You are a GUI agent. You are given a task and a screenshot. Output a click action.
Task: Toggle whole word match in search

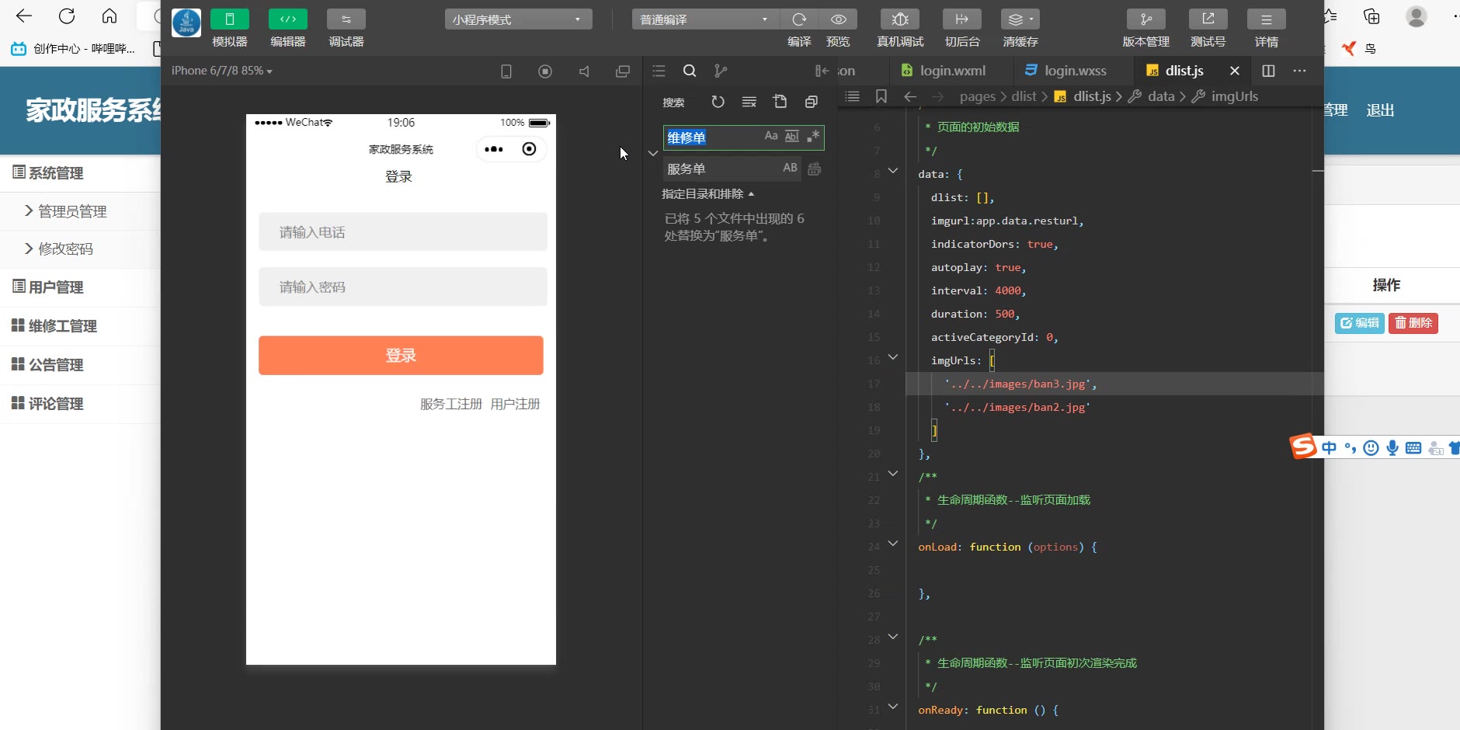click(791, 136)
